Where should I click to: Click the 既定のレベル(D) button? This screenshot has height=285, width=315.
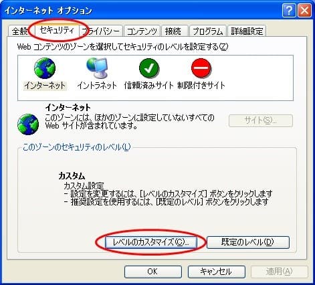248,242
